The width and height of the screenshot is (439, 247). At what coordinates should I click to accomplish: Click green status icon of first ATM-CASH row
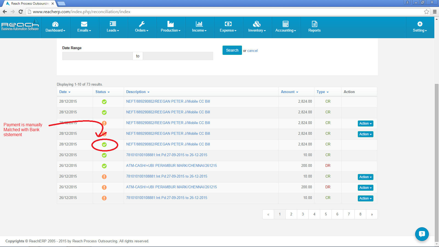[104, 166]
